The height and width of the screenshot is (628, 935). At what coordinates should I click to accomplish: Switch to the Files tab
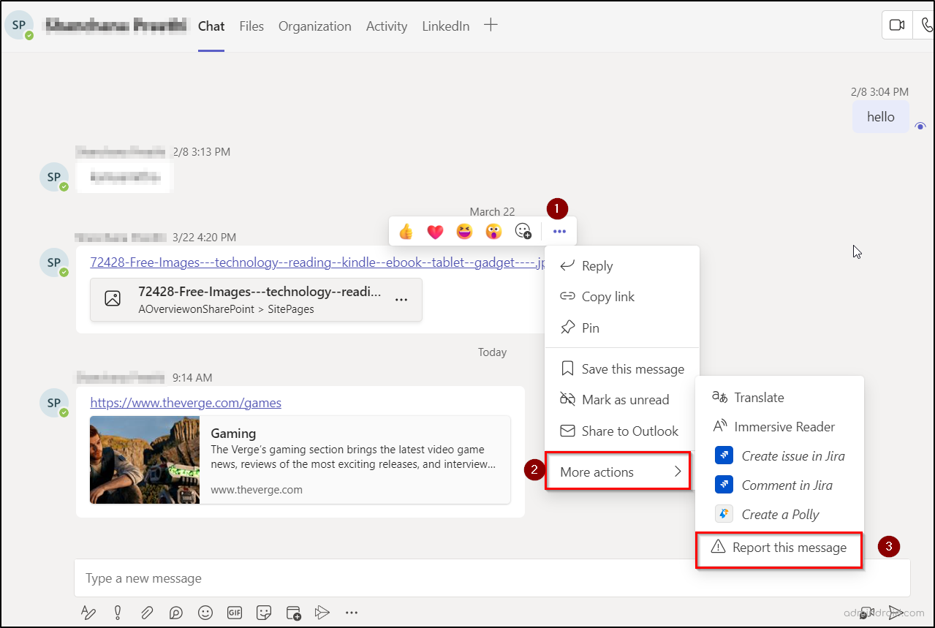(251, 26)
